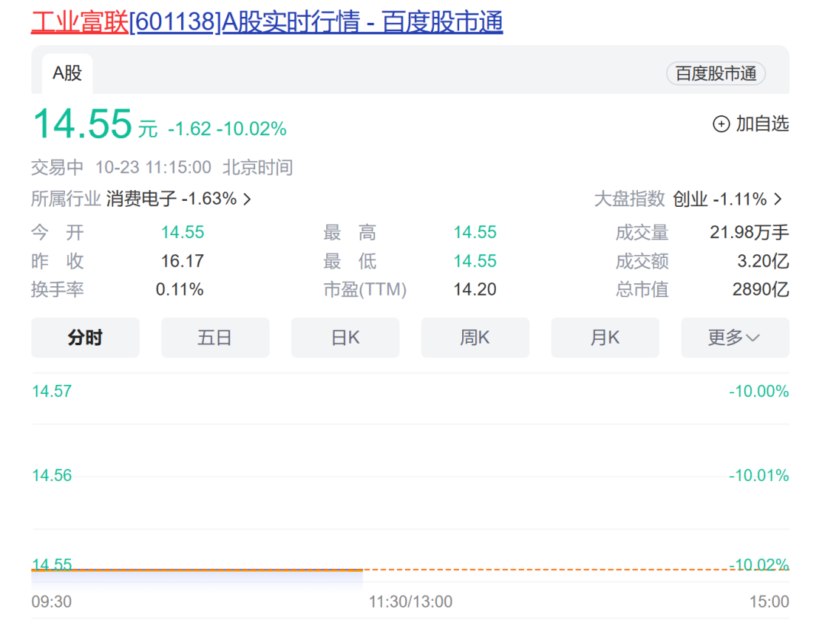Open the 百度股市通 badge button

click(x=716, y=73)
